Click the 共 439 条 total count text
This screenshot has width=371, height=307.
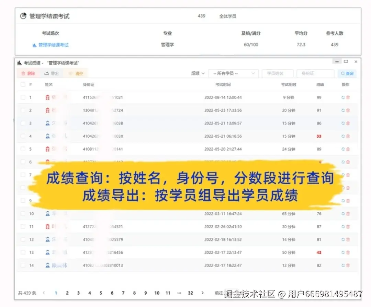click(27, 293)
